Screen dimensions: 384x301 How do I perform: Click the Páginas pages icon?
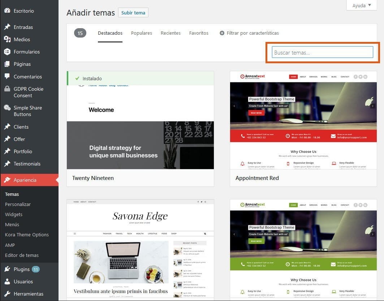click(x=7, y=64)
